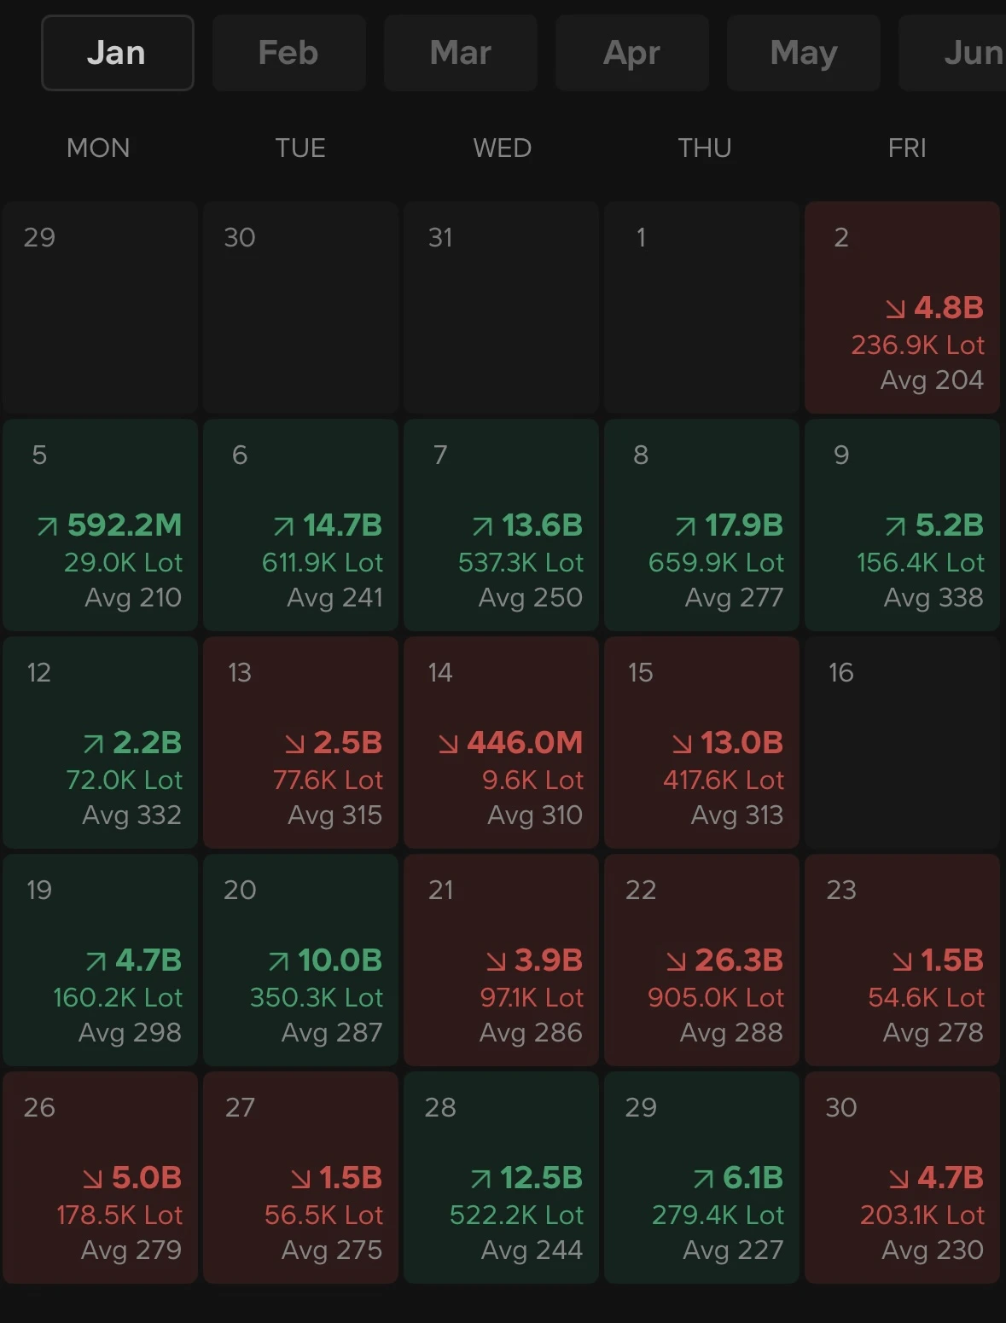Click the down arrow icon on January 22
This screenshot has width=1006, height=1323.
coord(676,962)
